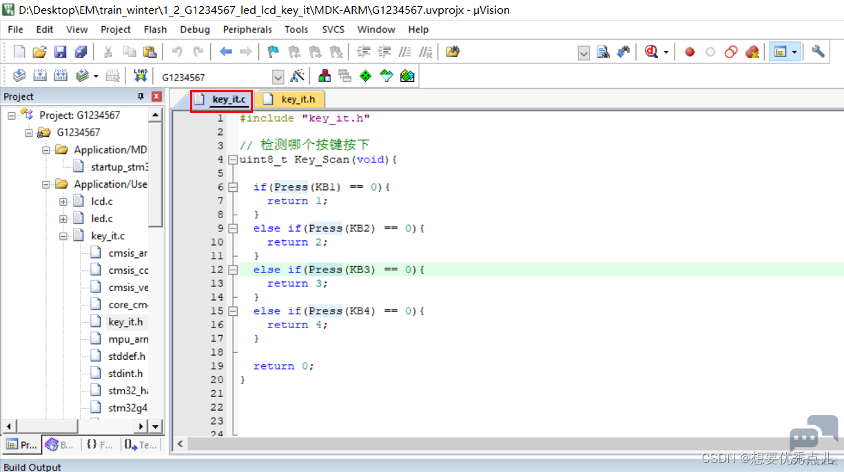This screenshot has height=472, width=844.
Task: Open file via folder toolbar icon
Action: pyautogui.click(x=39, y=52)
